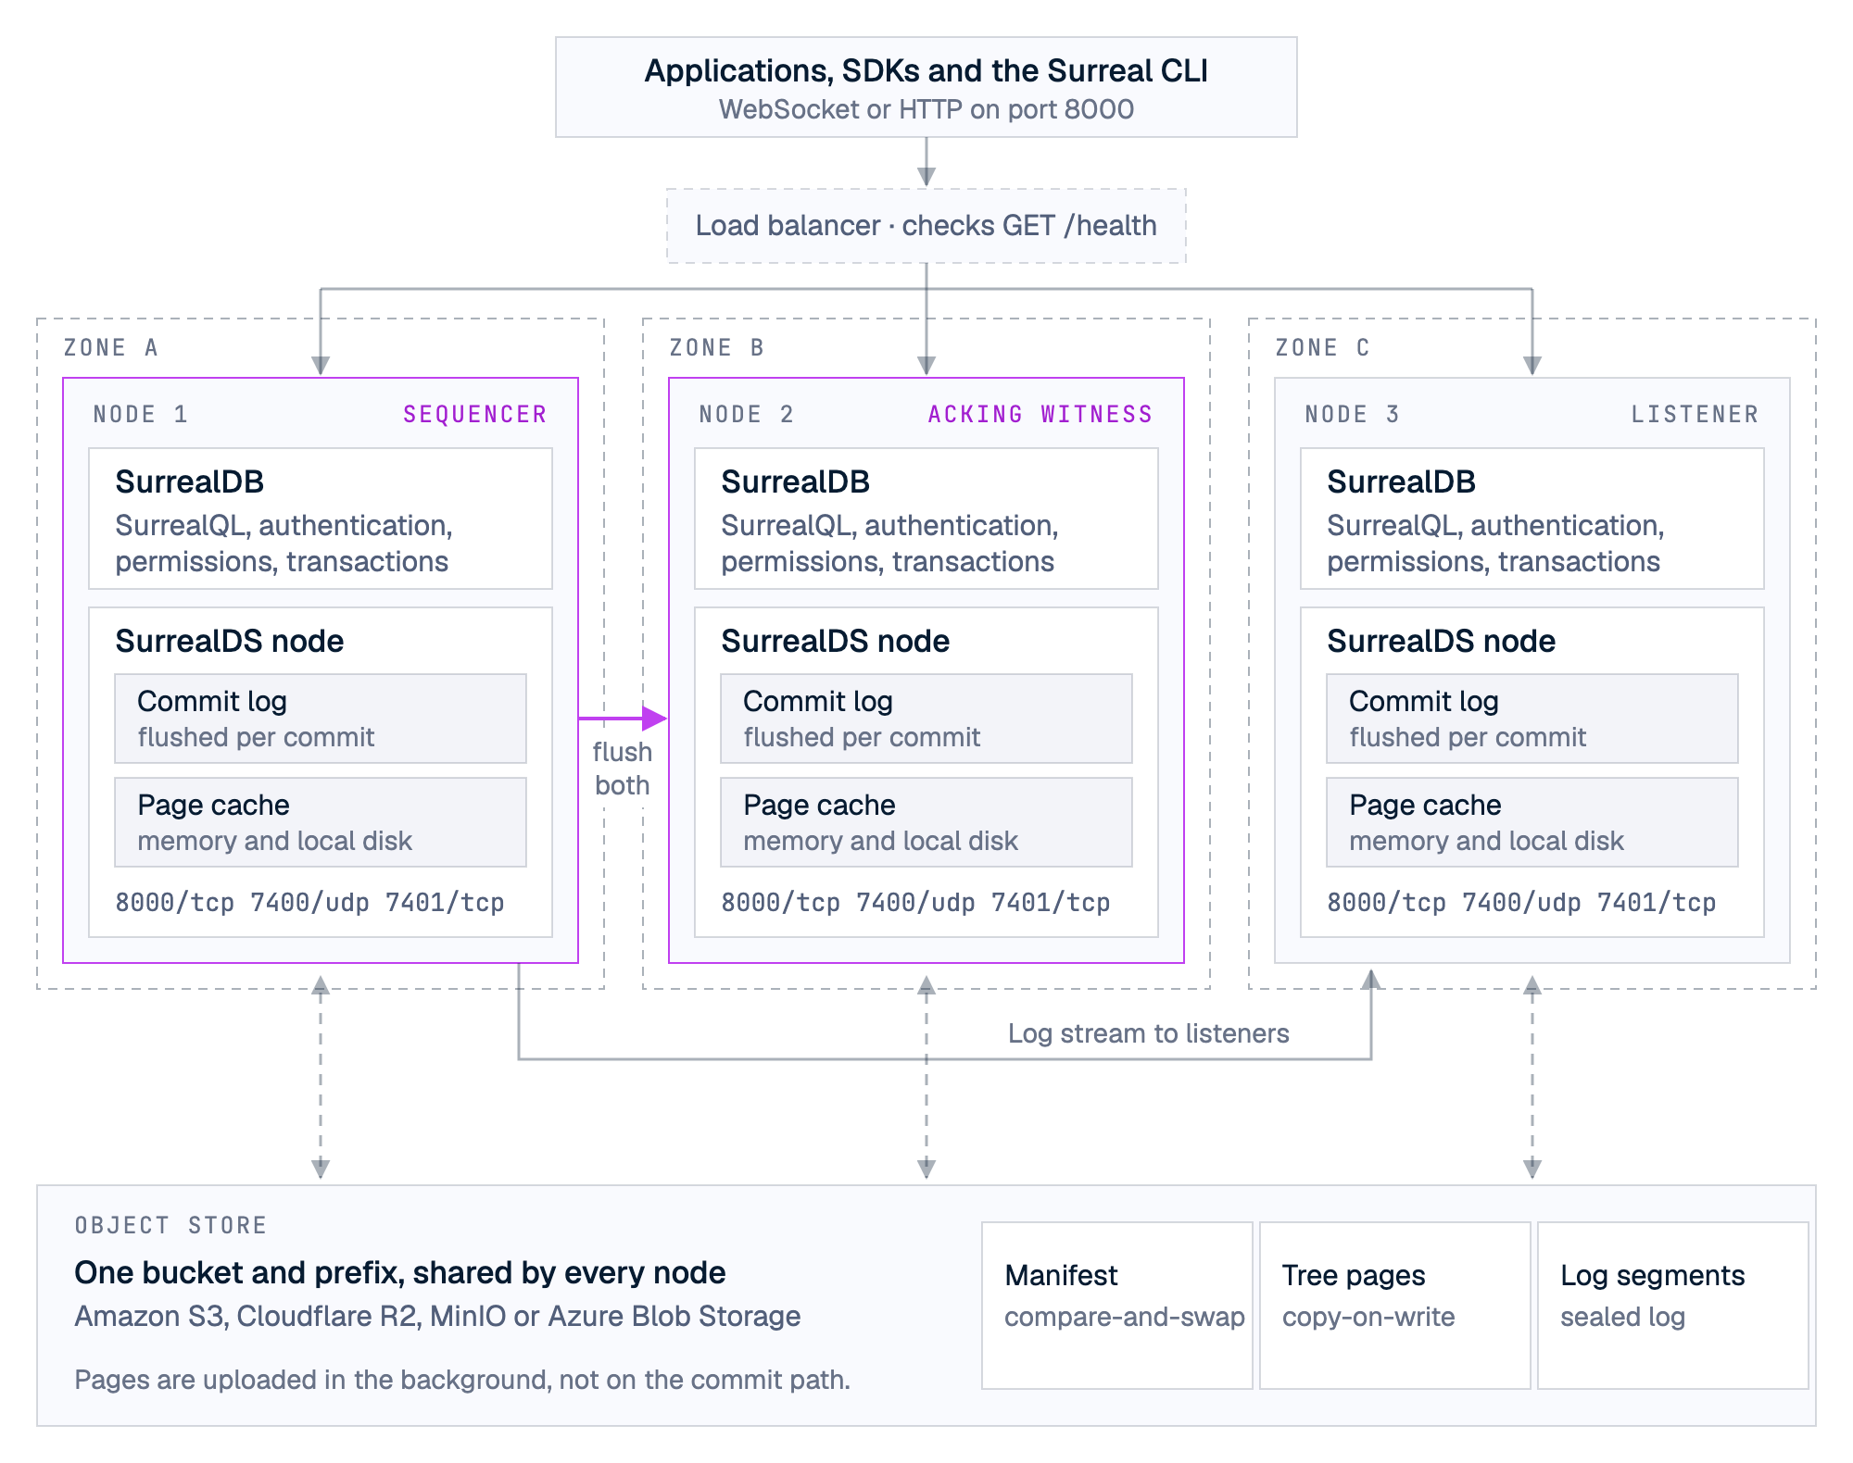Click the NODE 3 label

point(1353,414)
